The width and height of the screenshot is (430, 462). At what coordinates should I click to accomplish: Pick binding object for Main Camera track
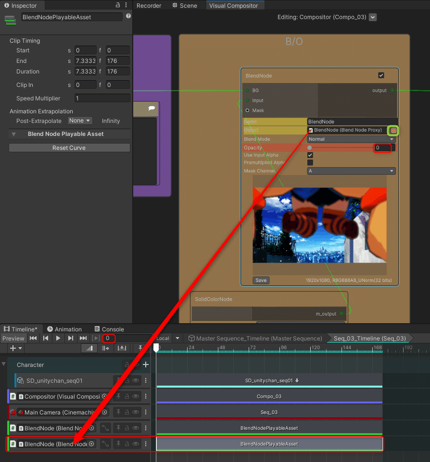[104, 412]
